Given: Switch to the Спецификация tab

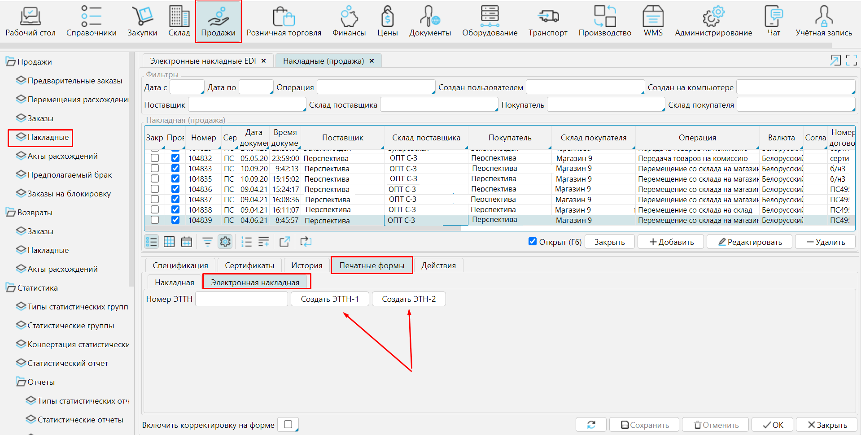Looking at the screenshot, I should pos(180,265).
